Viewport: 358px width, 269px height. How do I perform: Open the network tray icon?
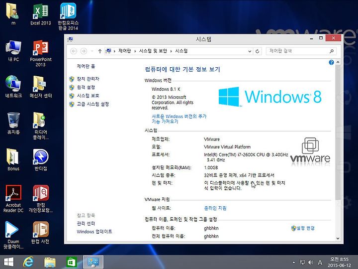tap(302, 263)
